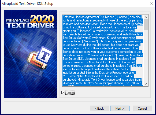Uncheck the I agree checkbox
This screenshot has height=115, width=156.
[63, 93]
